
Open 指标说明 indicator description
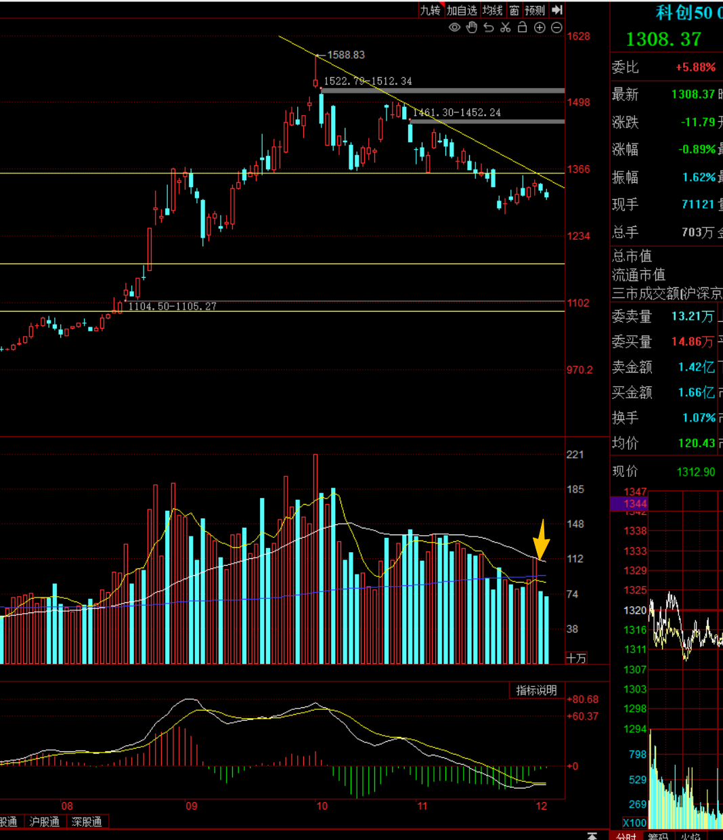536,690
